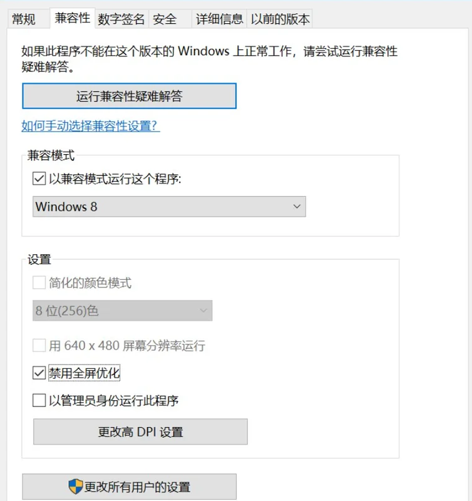Check the 用 640 x 480 屏幕分辨率运行 checkbox

tap(39, 346)
